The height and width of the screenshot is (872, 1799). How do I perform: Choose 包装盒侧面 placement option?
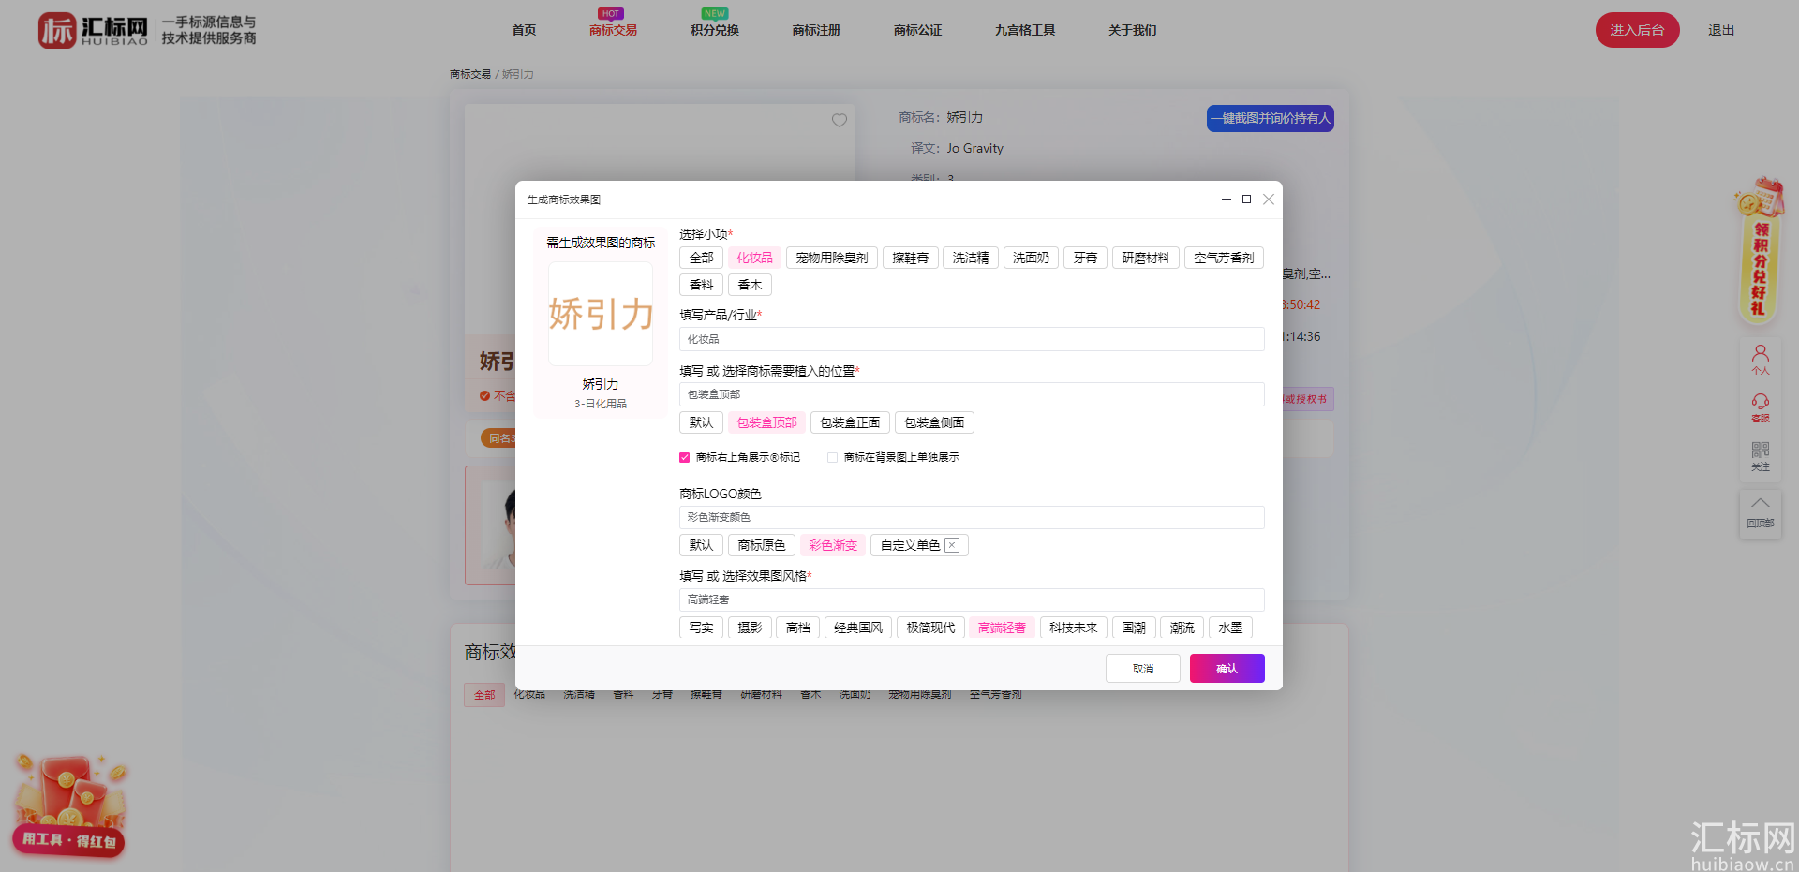(x=934, y=422)
